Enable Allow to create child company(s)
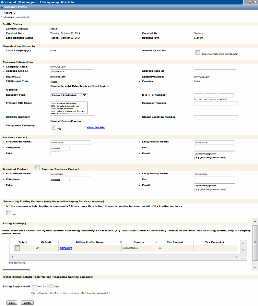 tap(198, 52)
